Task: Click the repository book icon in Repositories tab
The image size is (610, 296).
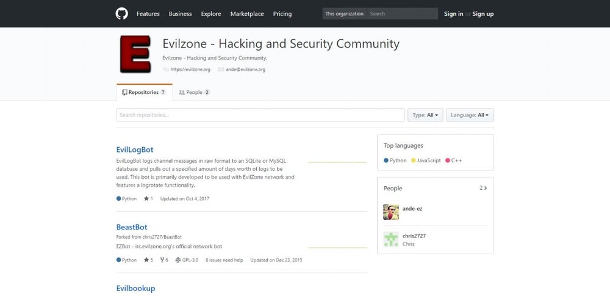Action: pos(124,92)
